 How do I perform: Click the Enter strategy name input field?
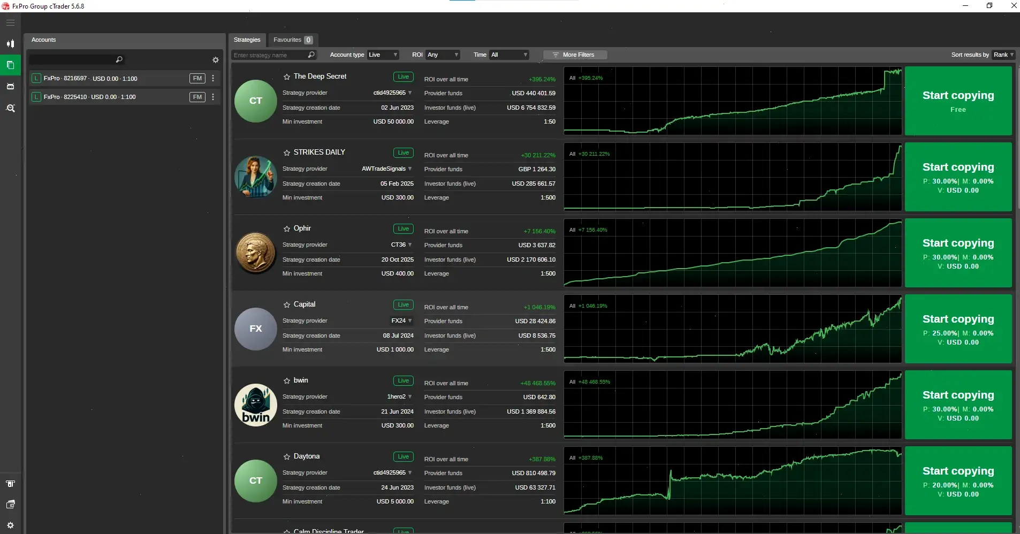point(268,55)
